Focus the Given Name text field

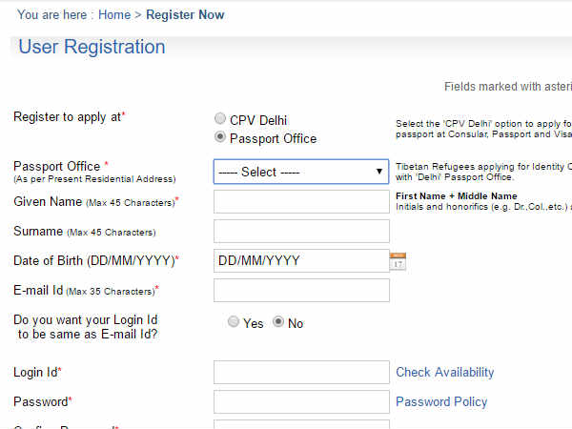301,201
